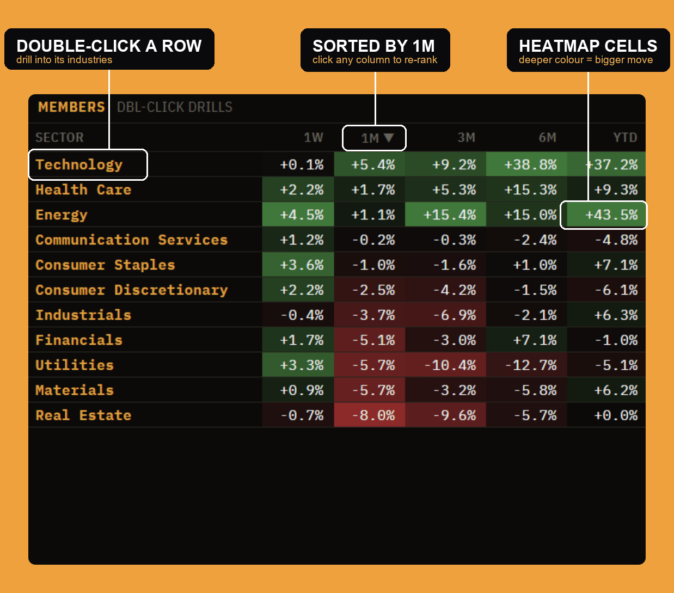Click Health Care's 3M cell +5.3%
Screen dimensions: 674x593
445,189
